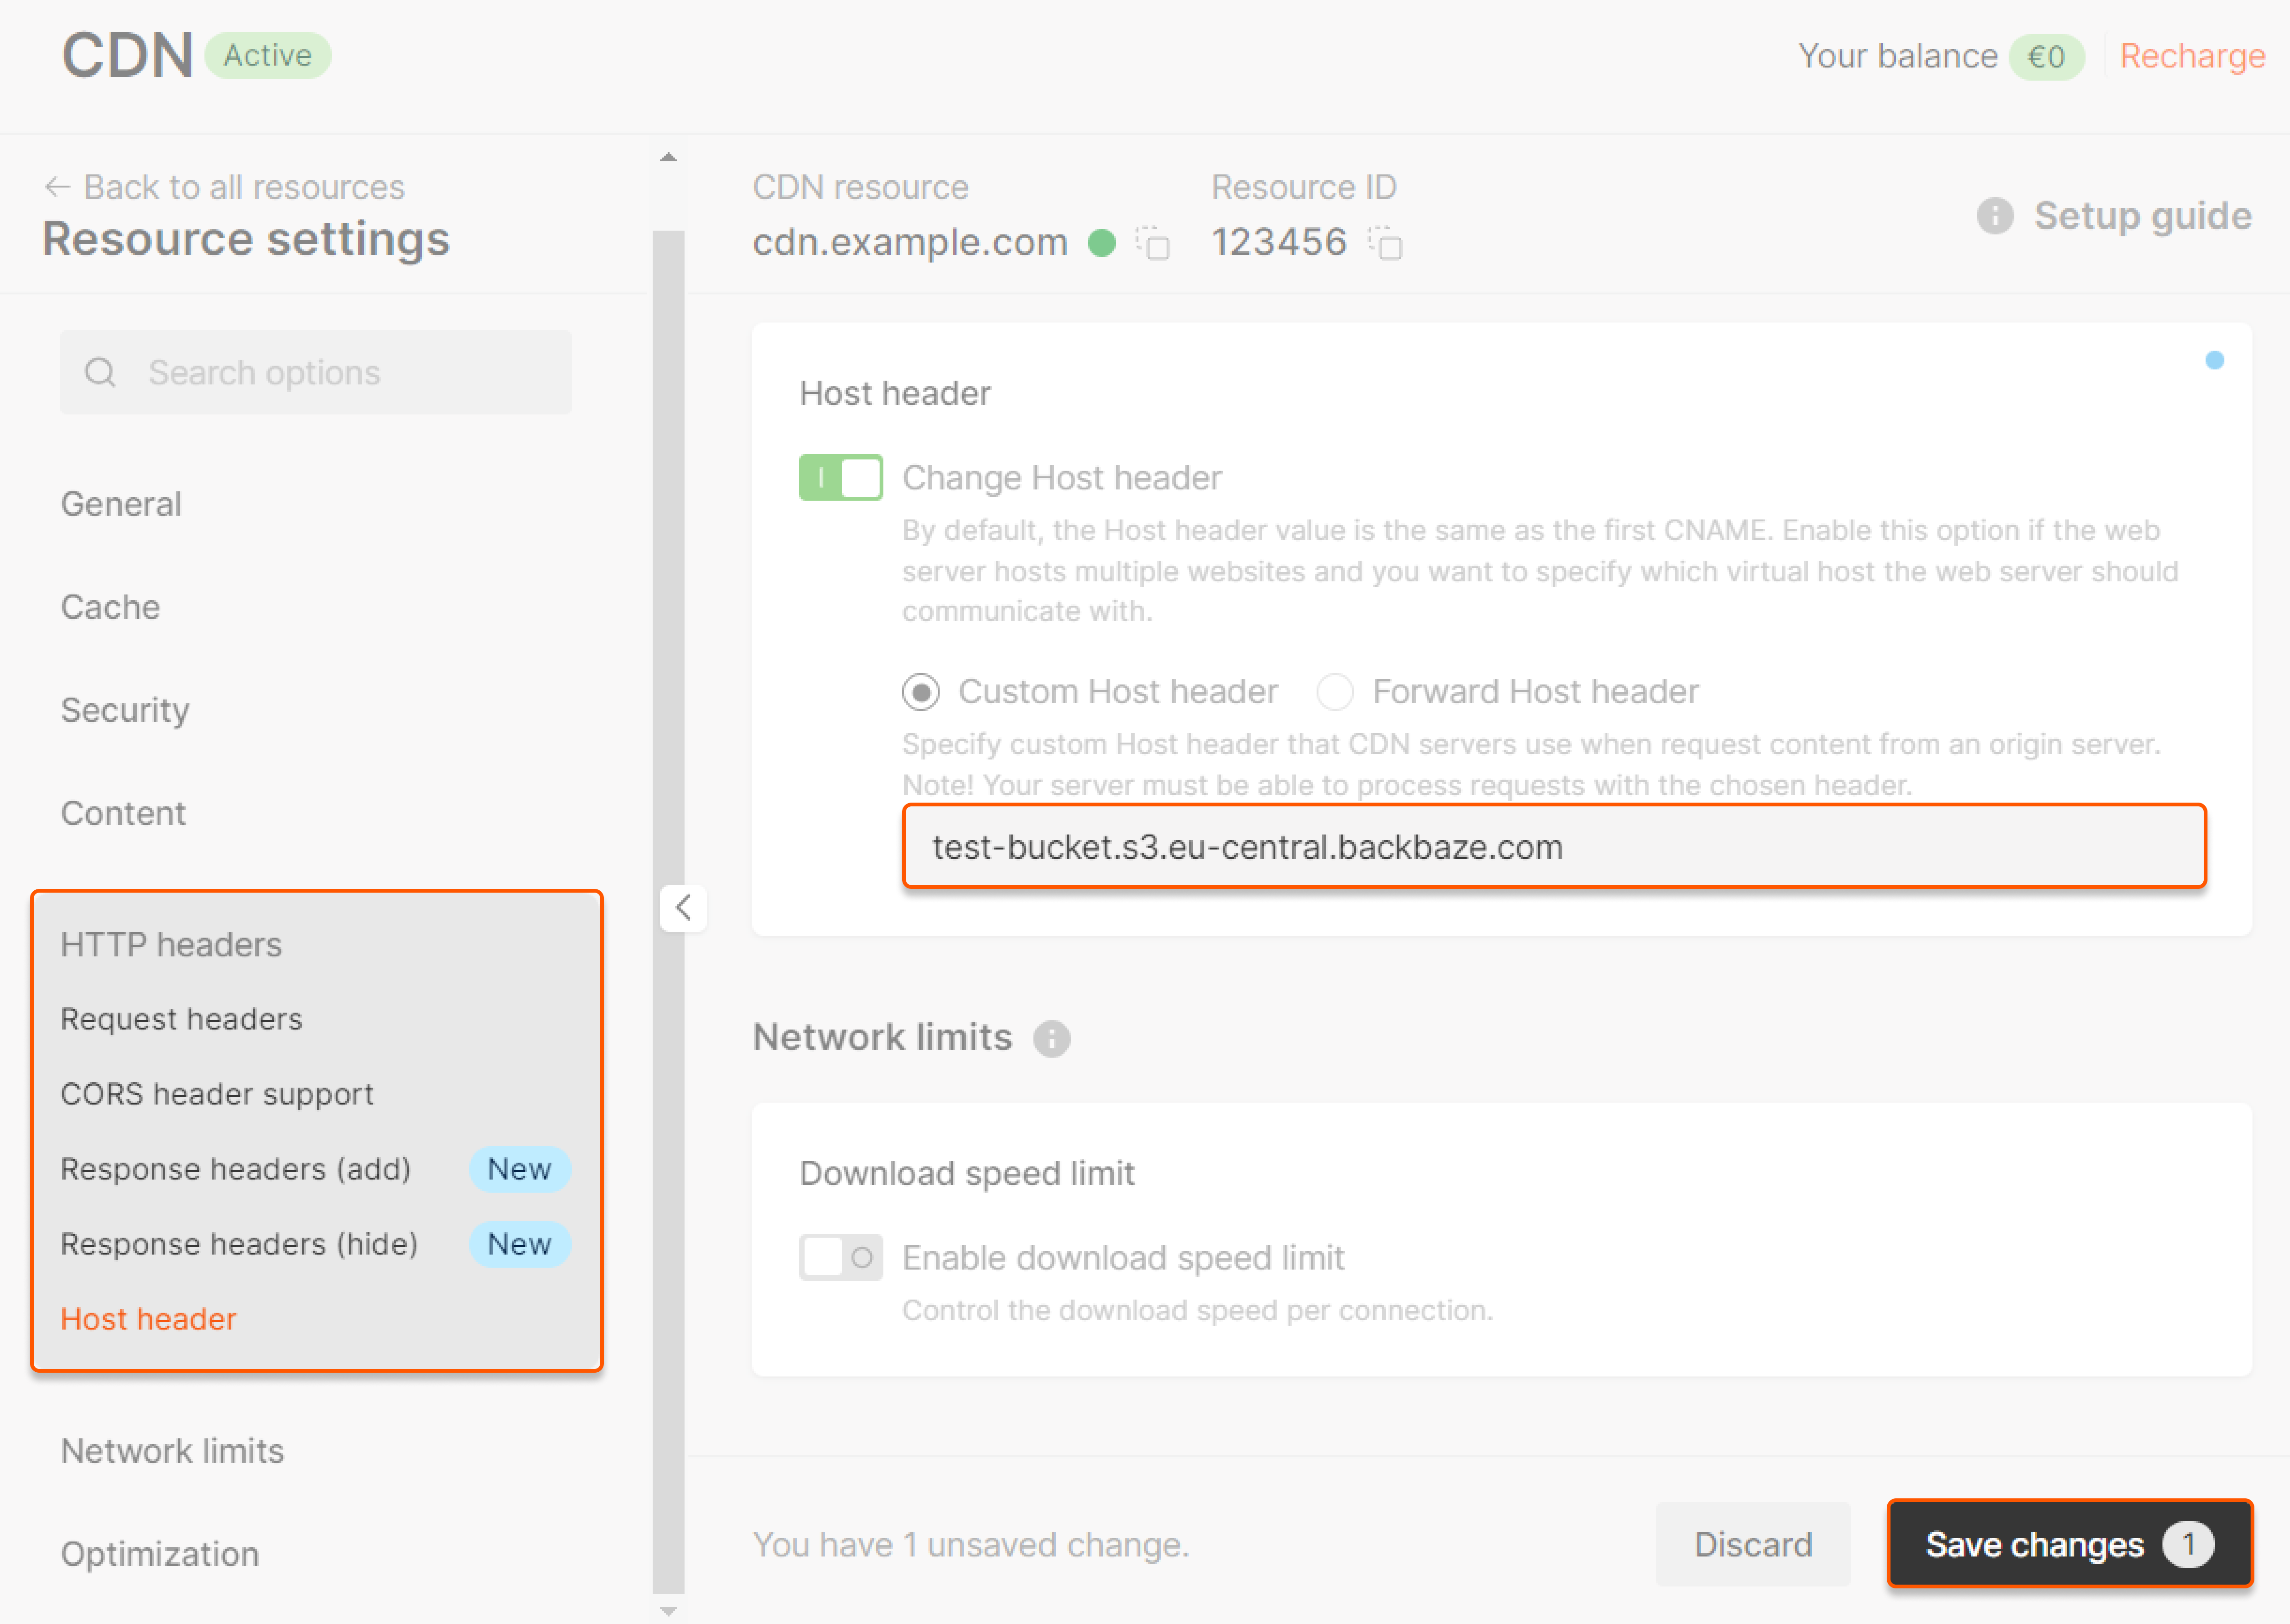Toggle off Change Host header switch
The image size is (2290, 1624).
[840, 477]
